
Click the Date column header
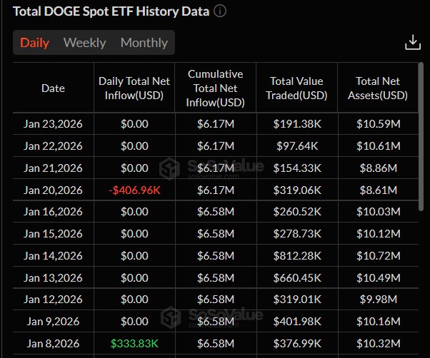pos(53,88)
